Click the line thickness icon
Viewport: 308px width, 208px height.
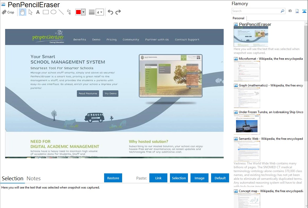92,12
